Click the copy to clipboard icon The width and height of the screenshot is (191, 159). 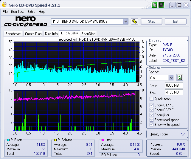pos(154,5)
